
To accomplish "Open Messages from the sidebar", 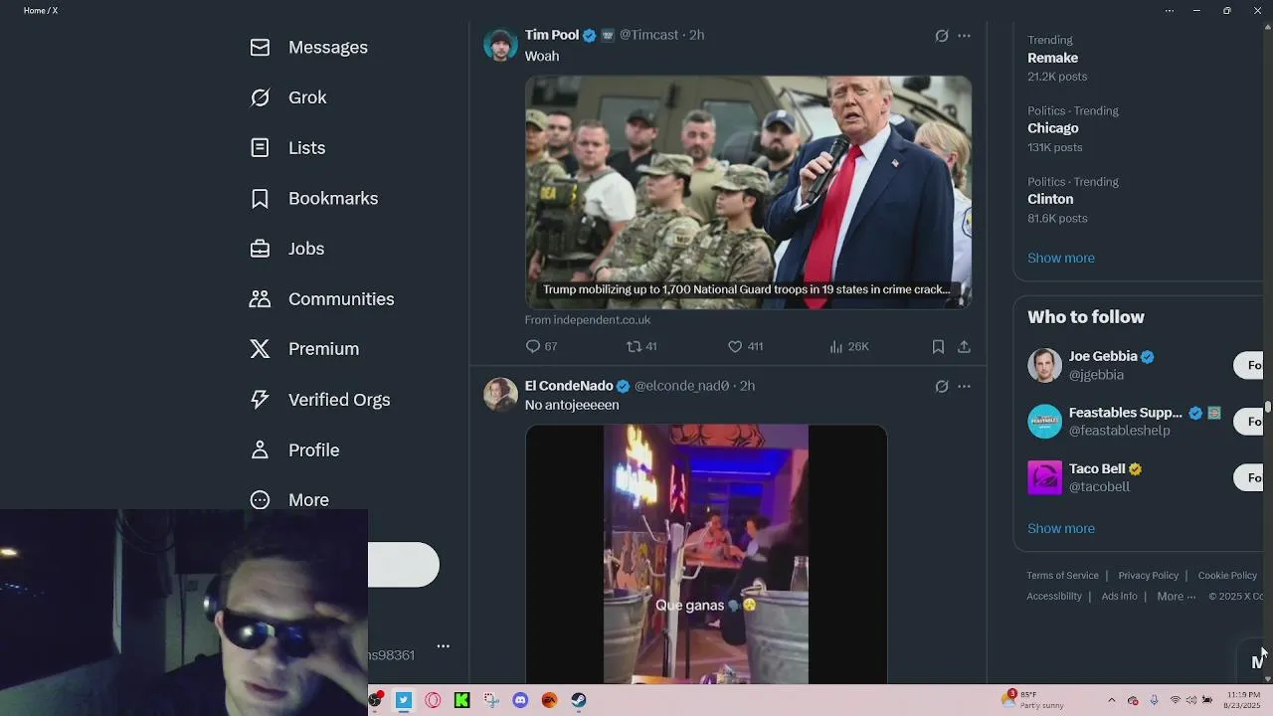I will (308, 47).
